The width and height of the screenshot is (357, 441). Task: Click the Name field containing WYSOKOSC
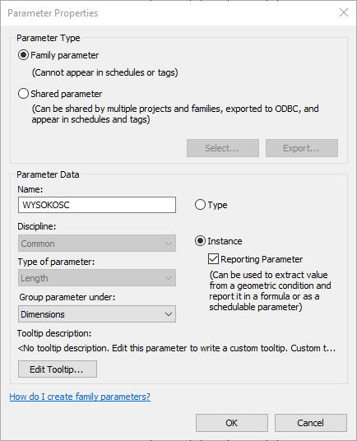coord(97,205)
